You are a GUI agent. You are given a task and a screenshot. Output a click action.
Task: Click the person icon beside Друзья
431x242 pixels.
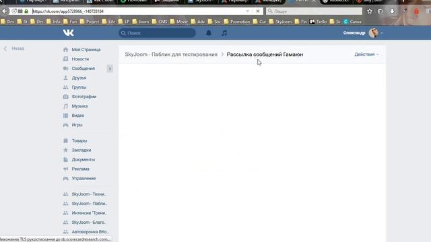[x=65, y=78]
